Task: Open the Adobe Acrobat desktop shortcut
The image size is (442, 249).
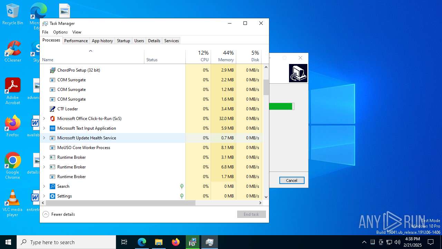Action: tap(13, 91)
